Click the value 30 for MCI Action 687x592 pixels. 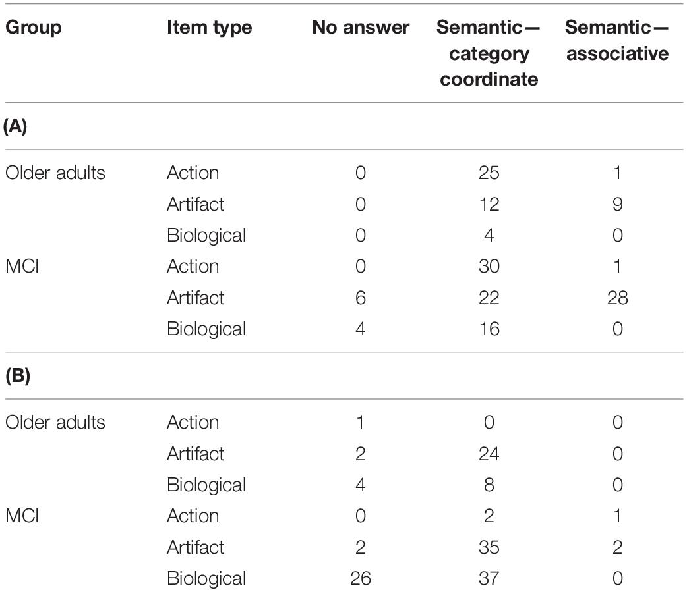489,267
